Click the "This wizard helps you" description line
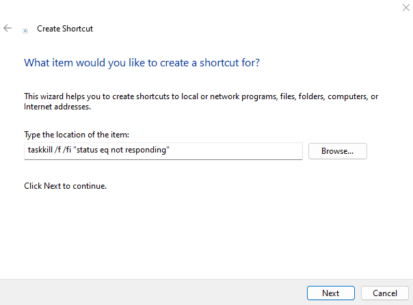The image size is (413, 305). [x=201, y=96]
